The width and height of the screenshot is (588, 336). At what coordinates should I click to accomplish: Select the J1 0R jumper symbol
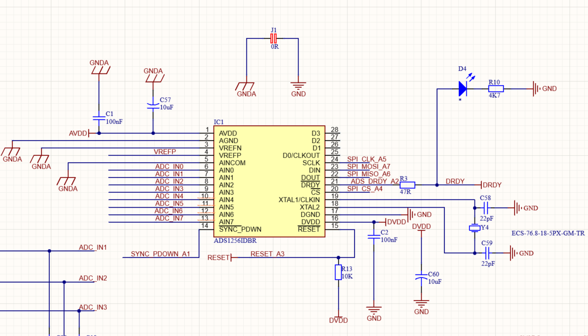(274, 38)
